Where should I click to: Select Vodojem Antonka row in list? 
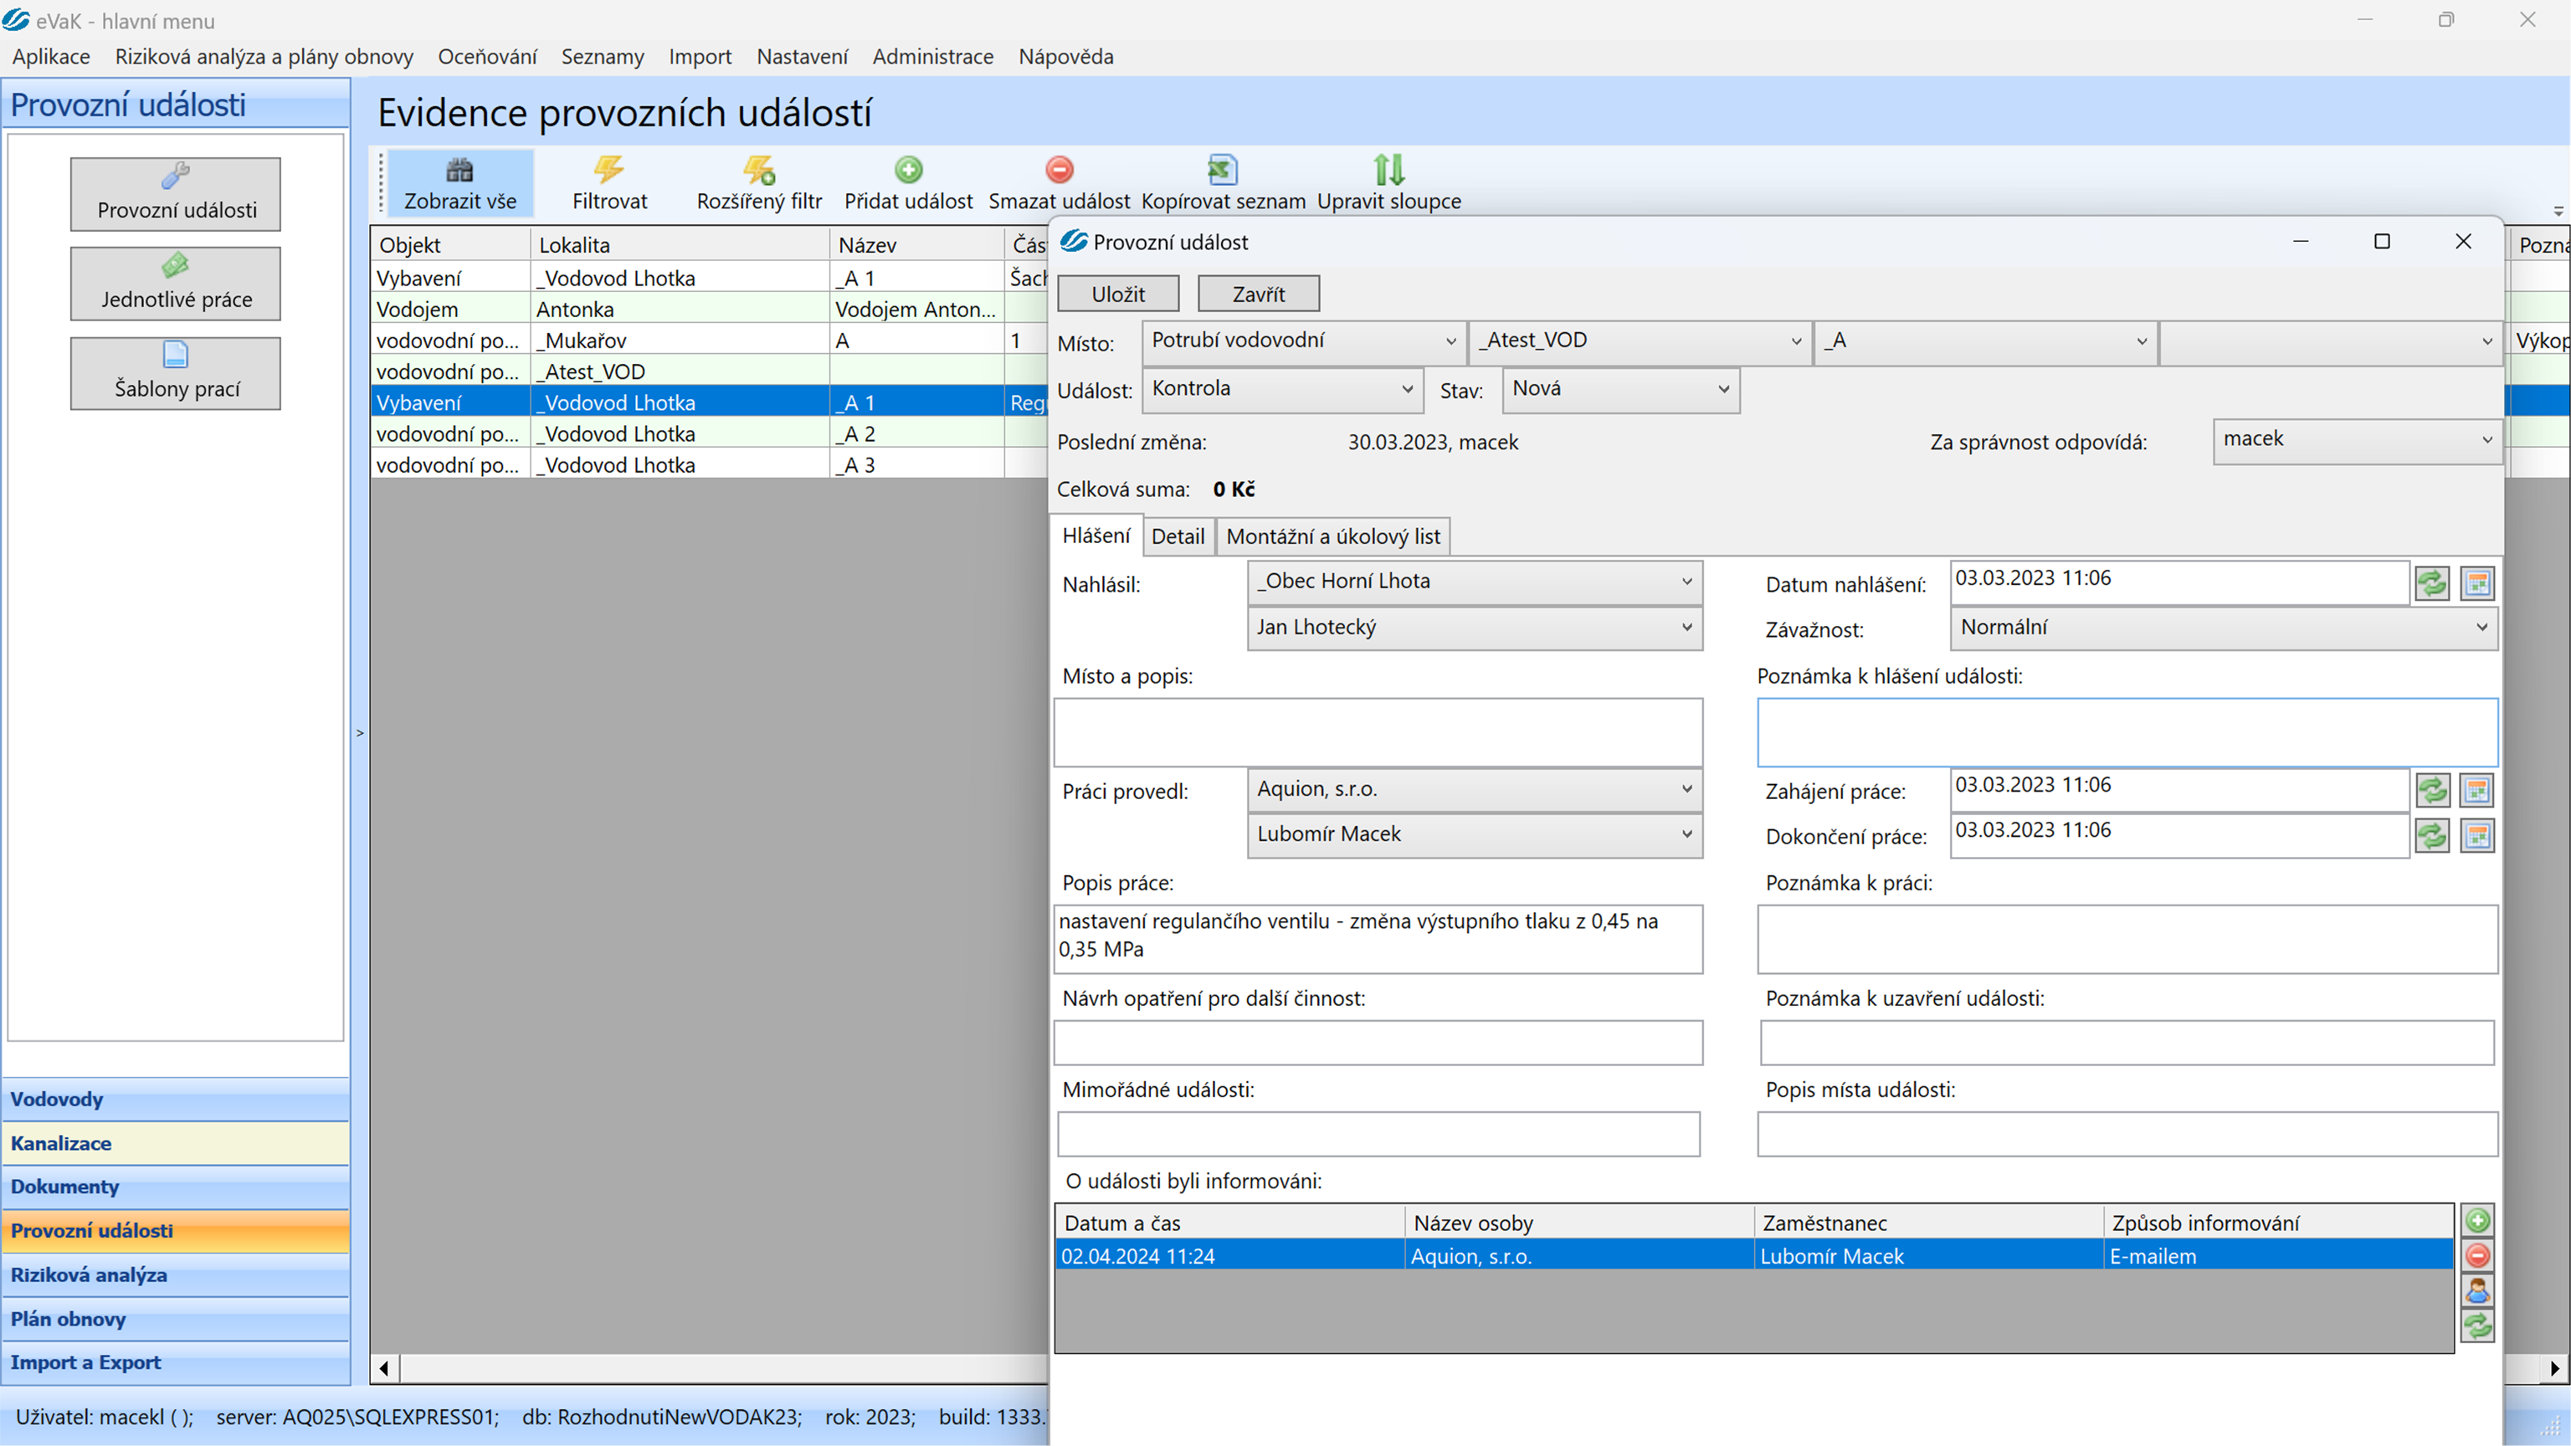709,310
